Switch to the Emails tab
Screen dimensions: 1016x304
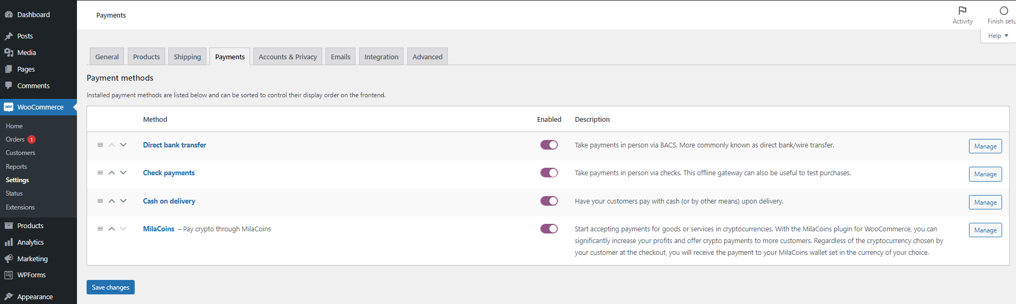(340, 57)
